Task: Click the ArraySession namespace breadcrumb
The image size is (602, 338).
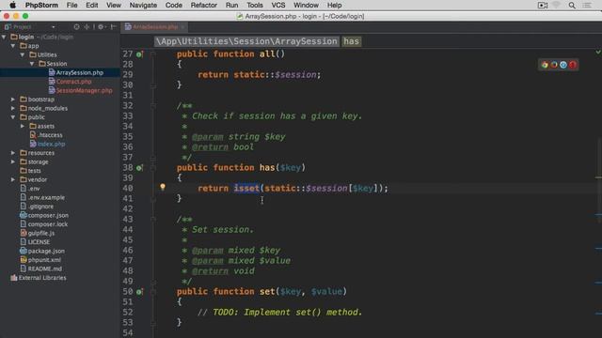Action: coord(246,41)
